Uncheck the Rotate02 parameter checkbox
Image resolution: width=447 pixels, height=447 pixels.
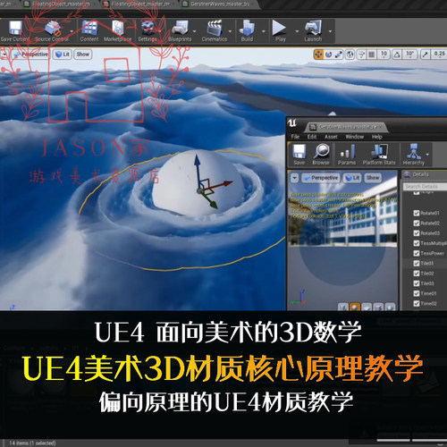(417, 223)
